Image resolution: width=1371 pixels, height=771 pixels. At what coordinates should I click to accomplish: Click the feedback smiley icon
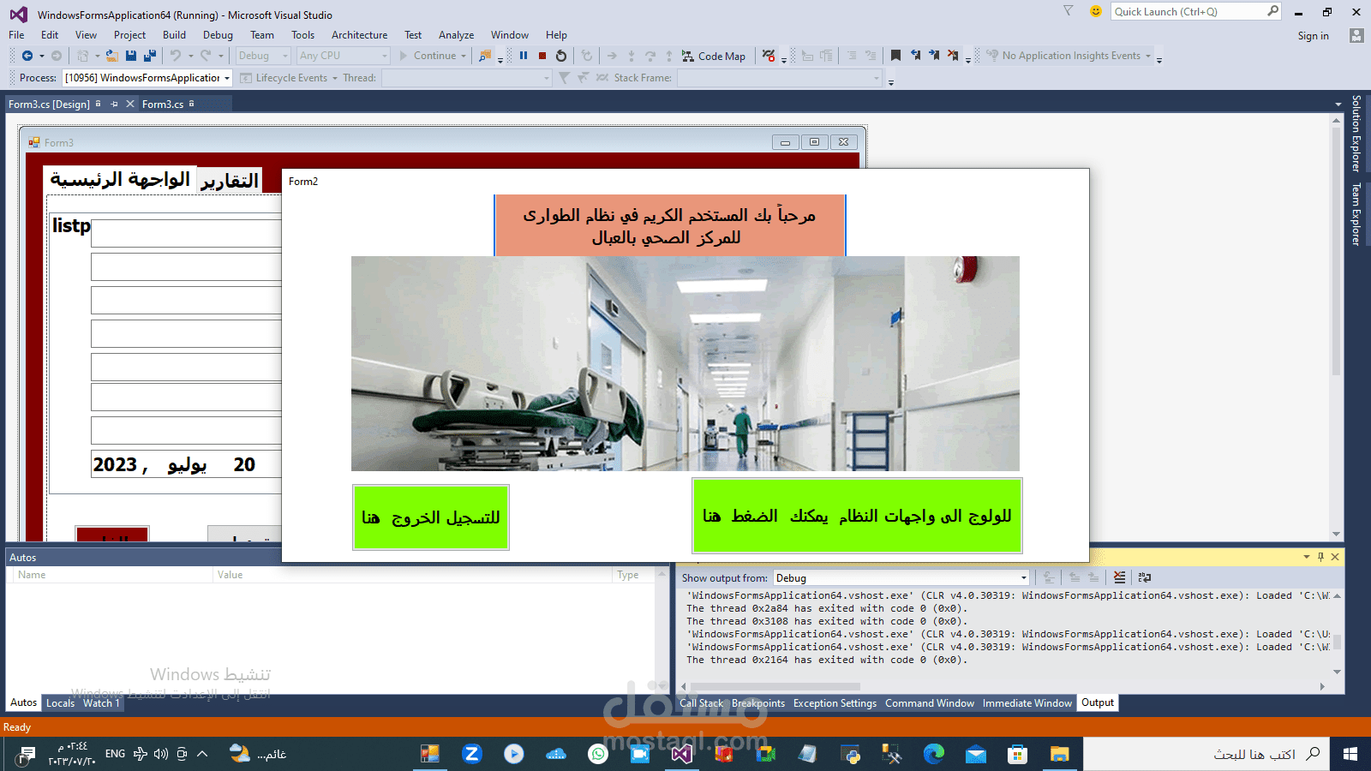[1095, 11]
